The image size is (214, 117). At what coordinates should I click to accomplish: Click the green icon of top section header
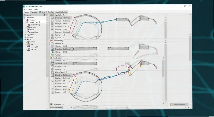point(51,15)
